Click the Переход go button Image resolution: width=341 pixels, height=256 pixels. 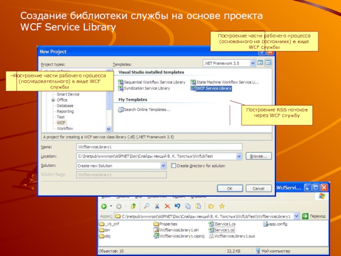(x=314, y=216)
